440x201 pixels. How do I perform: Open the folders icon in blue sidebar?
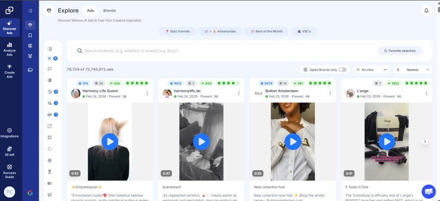(31, 70)
